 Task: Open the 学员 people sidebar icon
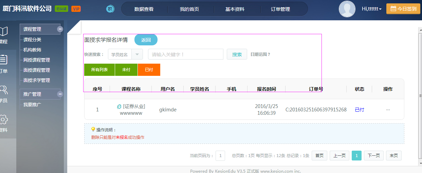click(x=4, y=90)
